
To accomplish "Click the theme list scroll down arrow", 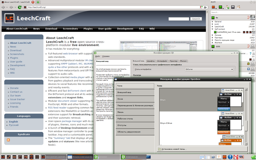I will point(246,144).
